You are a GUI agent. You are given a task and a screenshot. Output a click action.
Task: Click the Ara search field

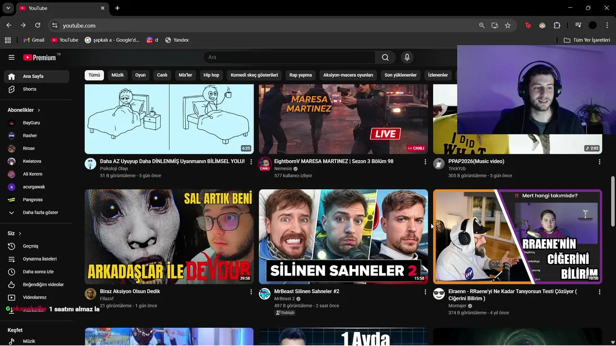coord(289,57)
